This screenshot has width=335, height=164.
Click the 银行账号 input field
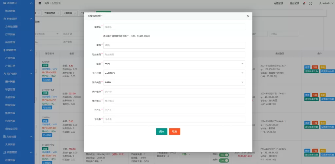(174, 101)
